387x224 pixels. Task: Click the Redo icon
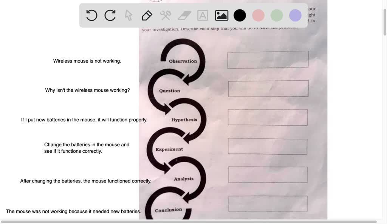click(x=110, y=15)
